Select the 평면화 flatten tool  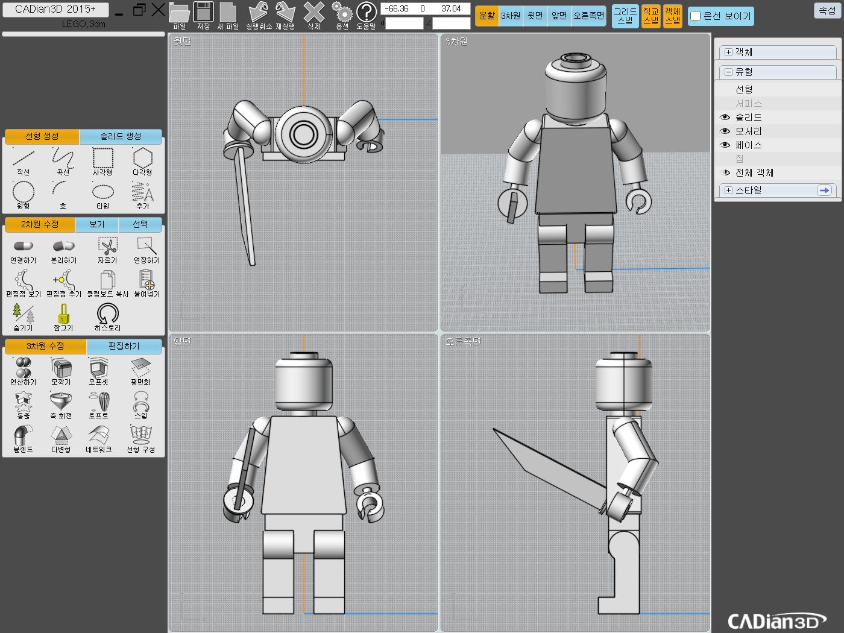(140, 370)
